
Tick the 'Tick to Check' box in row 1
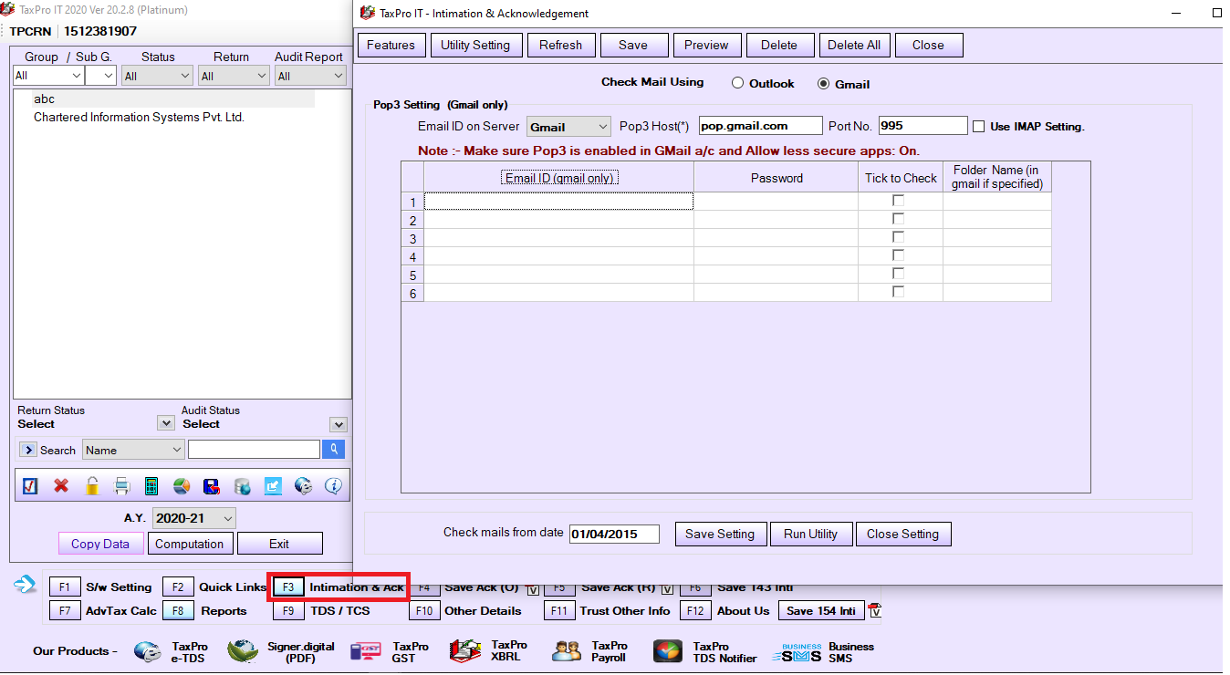point(899,201)
